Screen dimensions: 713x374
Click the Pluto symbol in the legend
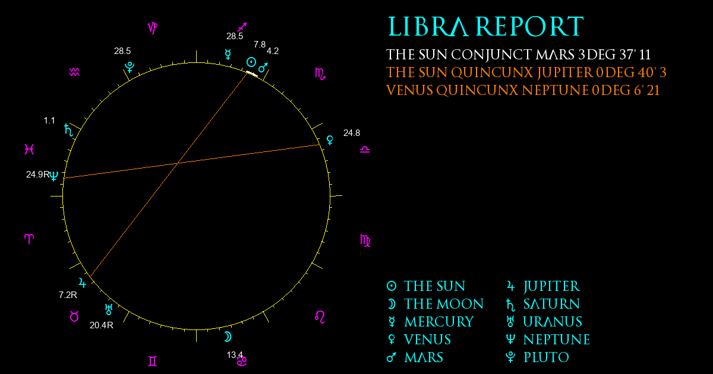click(x=510, y=357)
